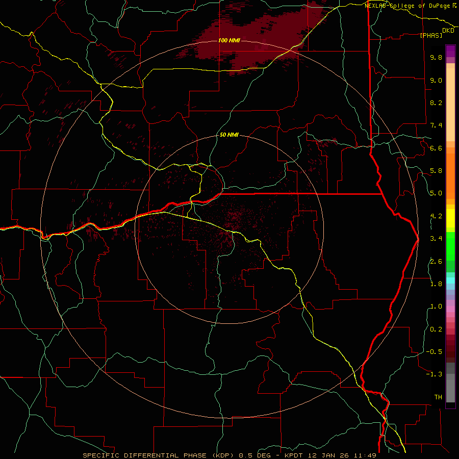Click the 9.0 value on color scale
The height and width of the screenshot is (459, 459).
436,80
